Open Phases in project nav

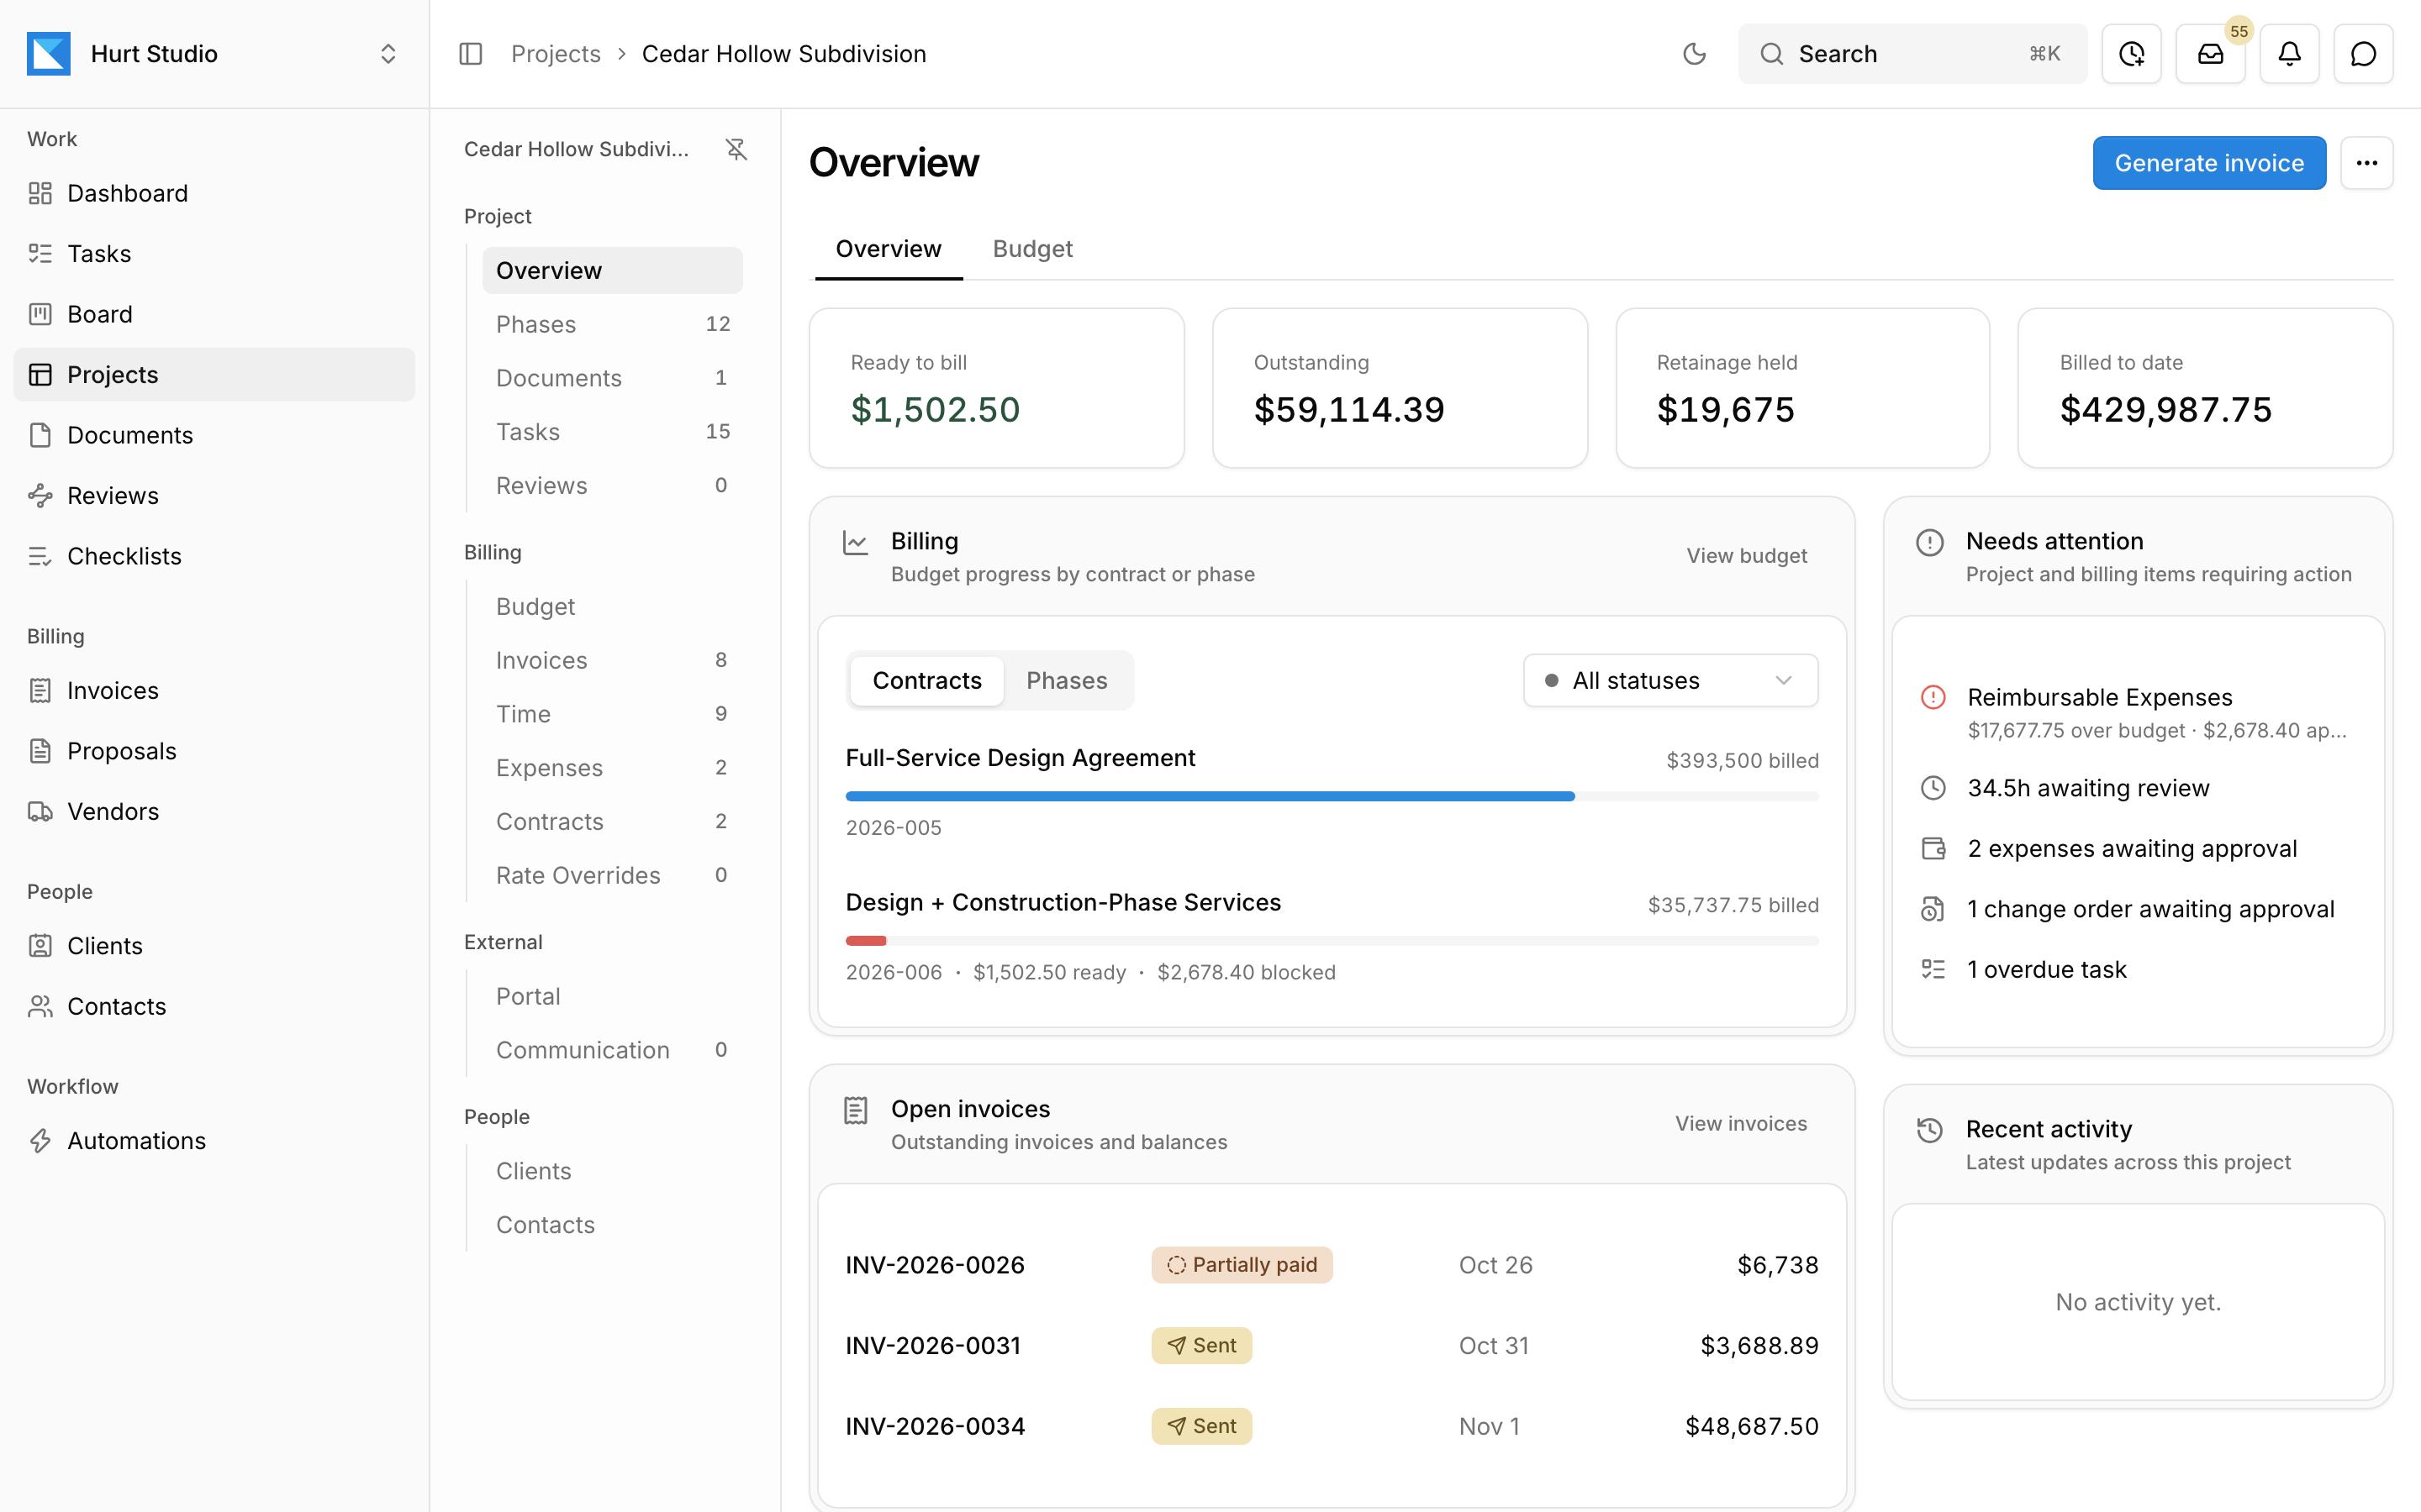pos(612,324)
